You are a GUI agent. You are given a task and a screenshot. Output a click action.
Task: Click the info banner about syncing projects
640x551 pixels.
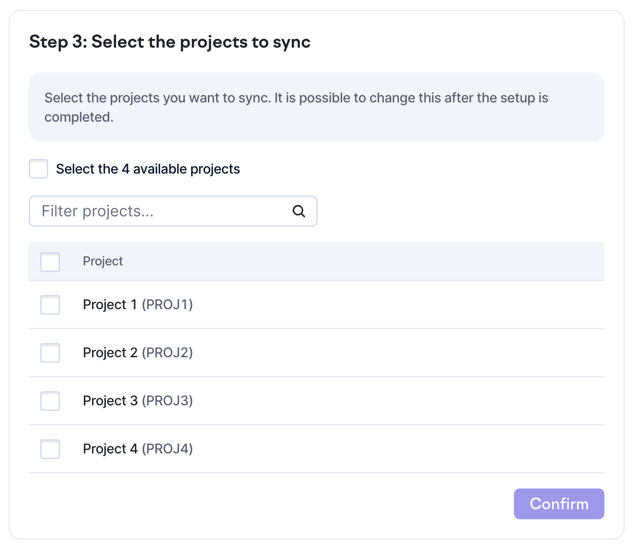pyautogui.click(x=316, y=107)
